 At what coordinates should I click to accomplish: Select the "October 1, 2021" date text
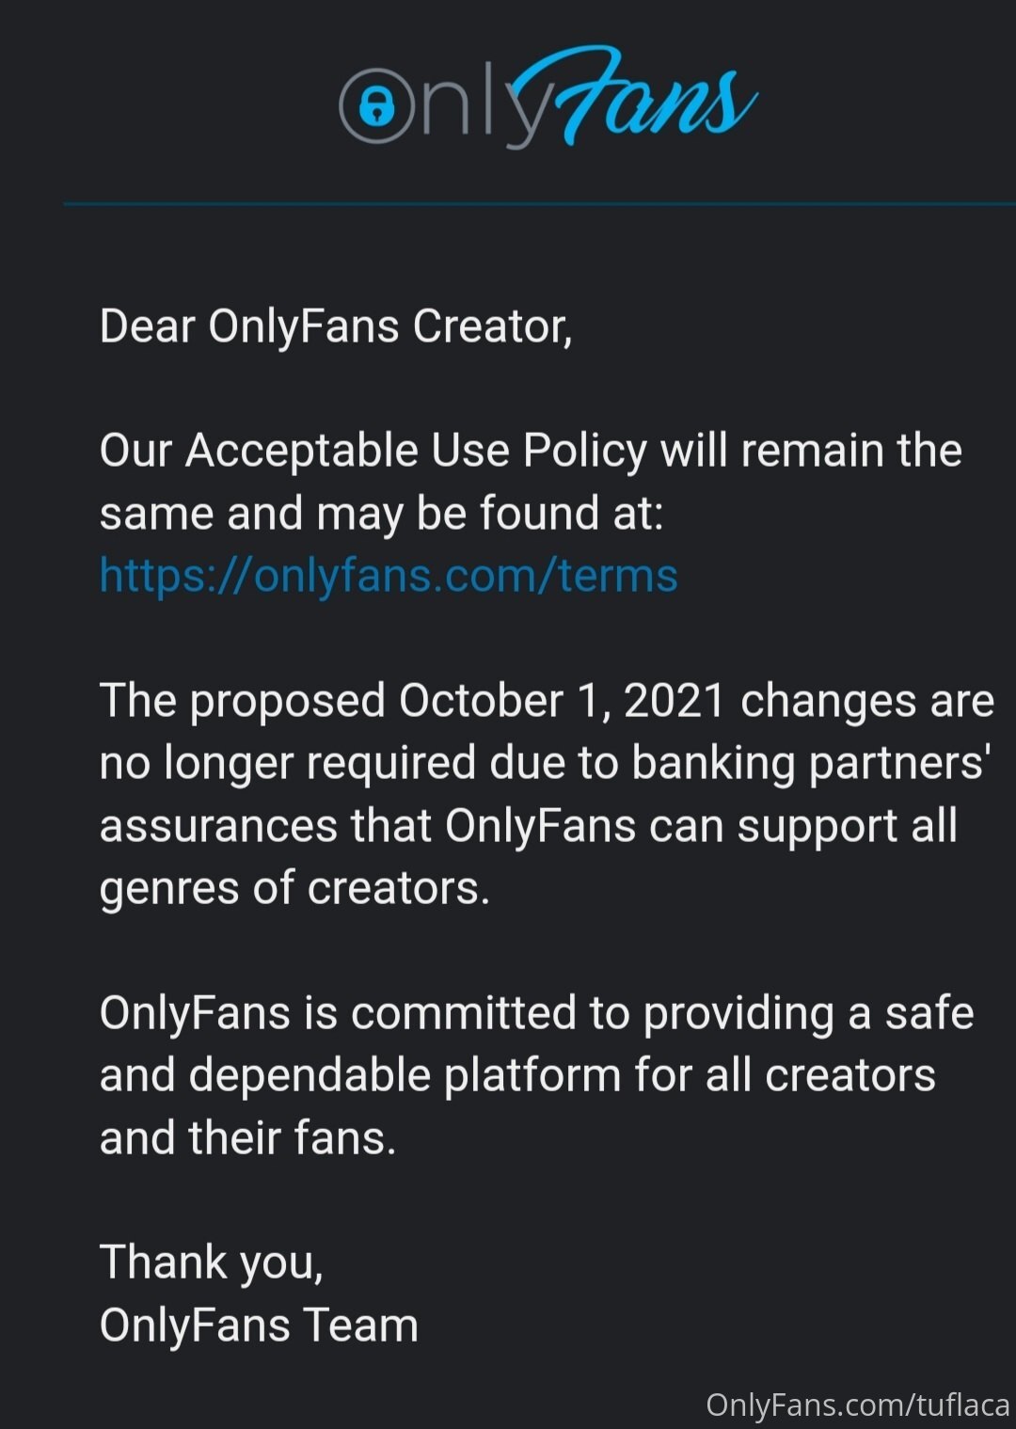coord(562,701)
